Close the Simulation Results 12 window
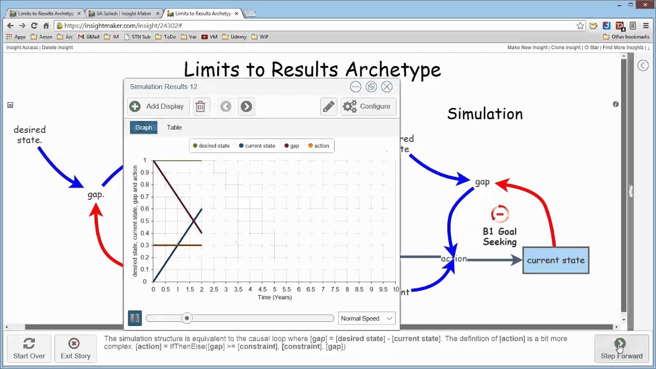 coord(387,87)
